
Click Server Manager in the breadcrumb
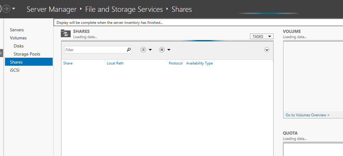[51, 9]
